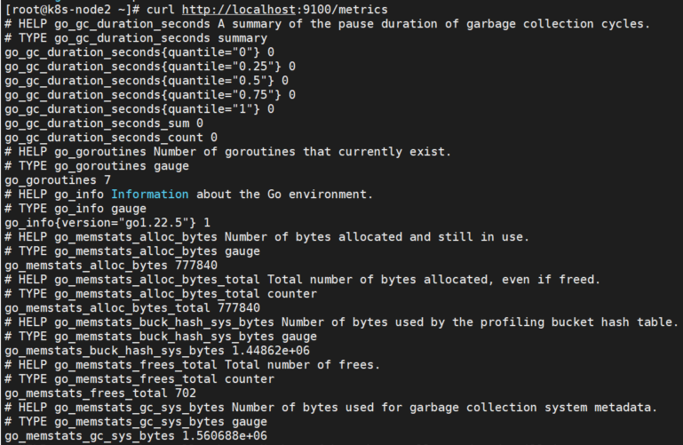Click the curl command text

tap(169, 9)
